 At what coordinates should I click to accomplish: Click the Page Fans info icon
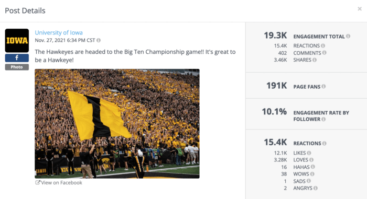[x=323, y=86]
